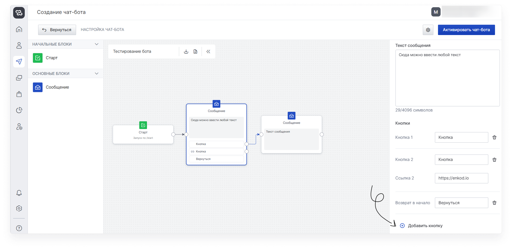Screen dimensions: 512x249
Task: Select the Старт block in left panel
Action: tap(52, 58)
